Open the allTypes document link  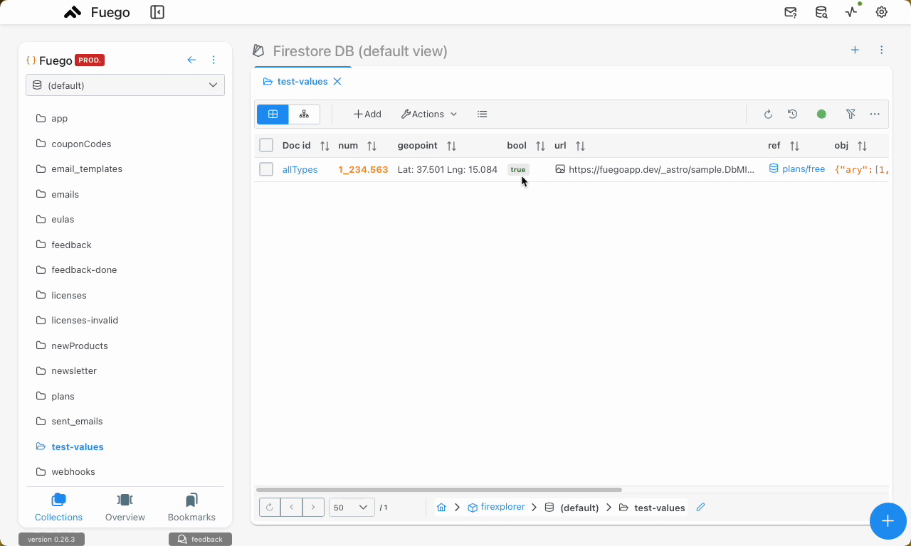click(x=300, y=170)
